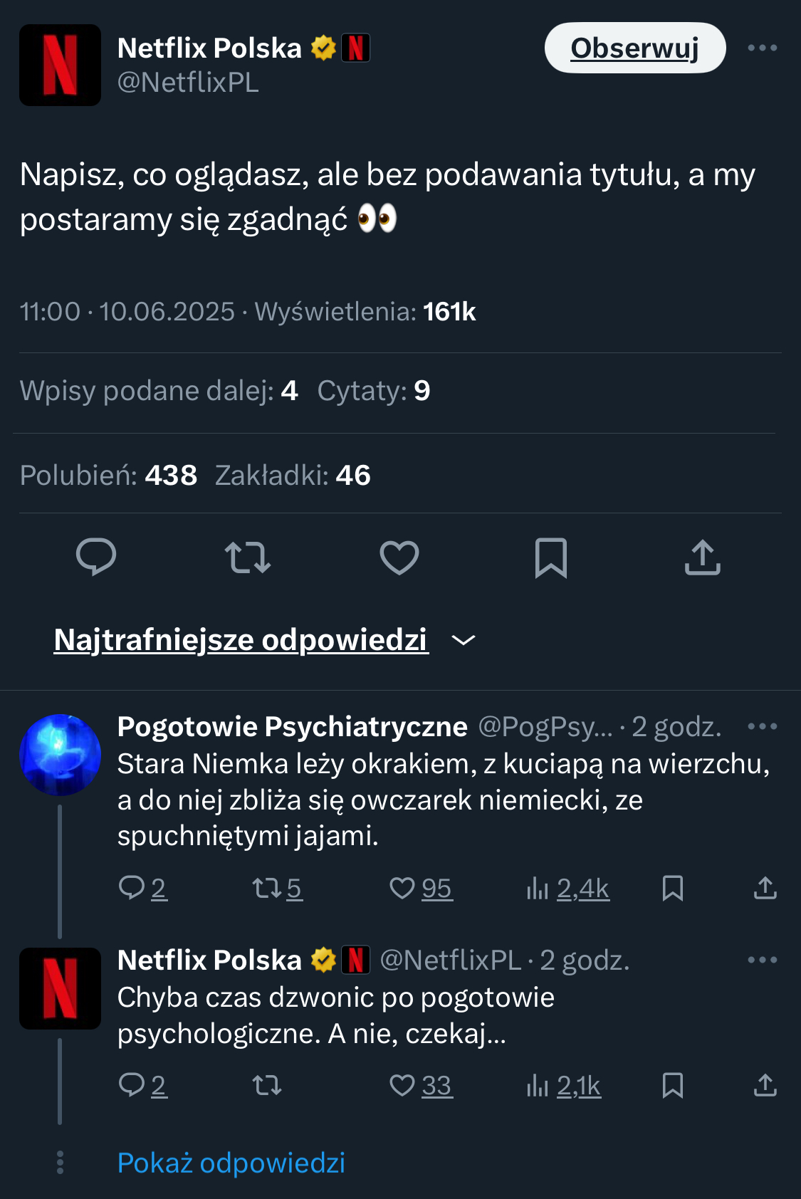Viewport: 801px width, 1199px height.
Task: Bookmark the Pogotowie Psychiatryczne reply
Action: click(673, 888)
